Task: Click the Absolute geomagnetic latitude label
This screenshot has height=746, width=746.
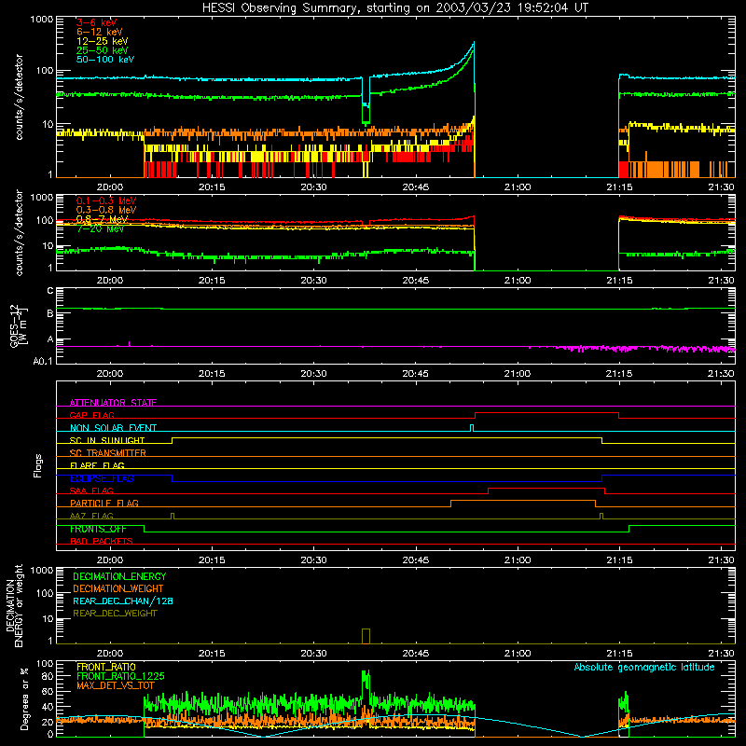Action: (x=644, y=667)
